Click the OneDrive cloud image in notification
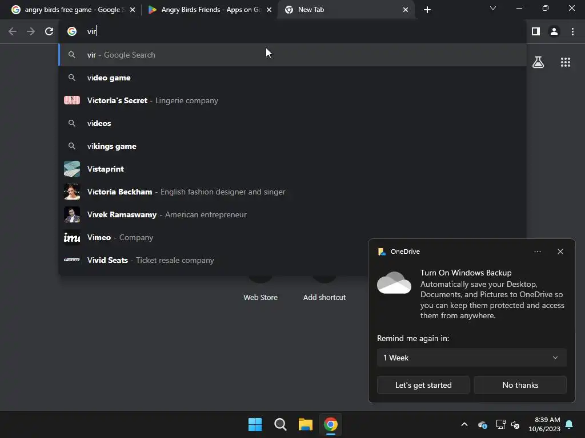 394,283
